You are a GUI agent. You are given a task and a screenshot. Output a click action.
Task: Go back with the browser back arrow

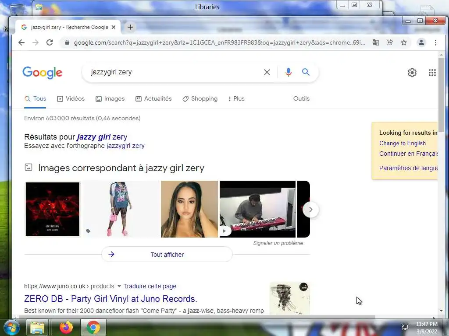[21, 42]
